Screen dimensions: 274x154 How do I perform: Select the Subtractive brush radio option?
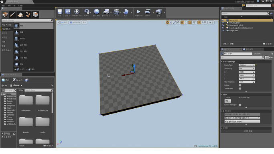[x=27, y=69]
